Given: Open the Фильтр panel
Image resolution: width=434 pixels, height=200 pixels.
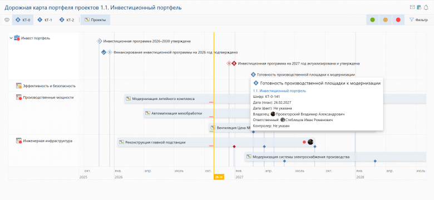Looking at the screenshot, I should (x=418, y=20).
